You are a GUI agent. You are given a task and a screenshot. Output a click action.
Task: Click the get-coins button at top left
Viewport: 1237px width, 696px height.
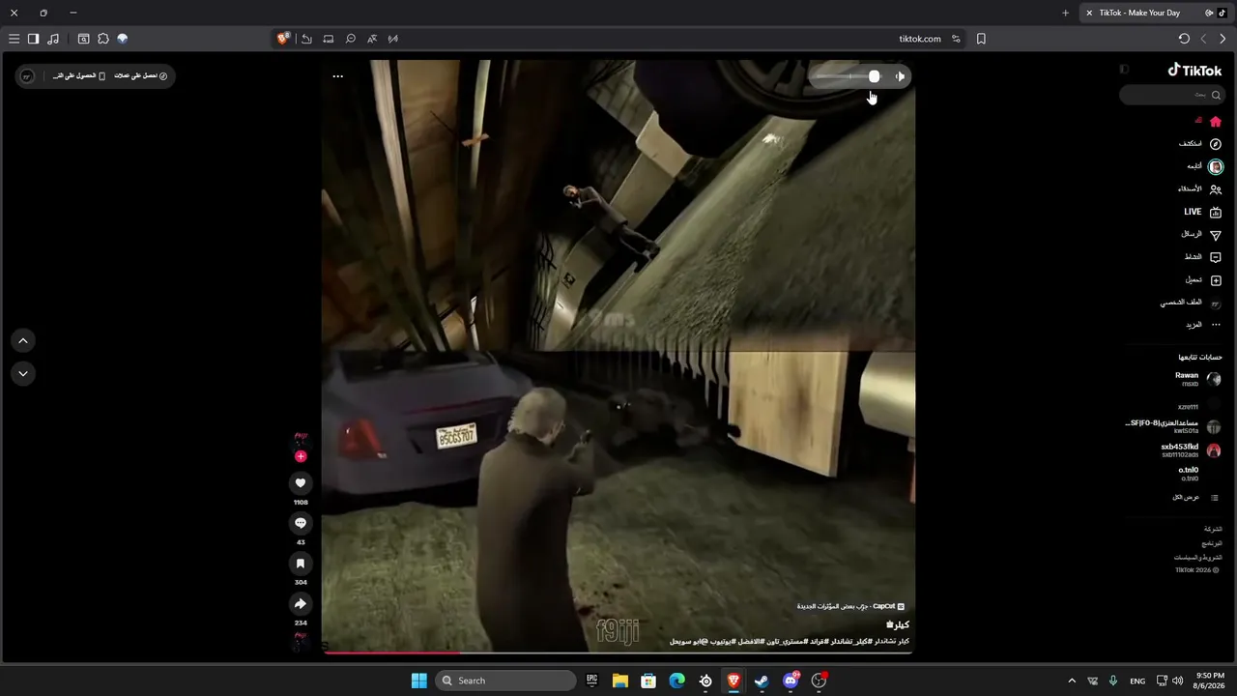(x=141, y=76)
